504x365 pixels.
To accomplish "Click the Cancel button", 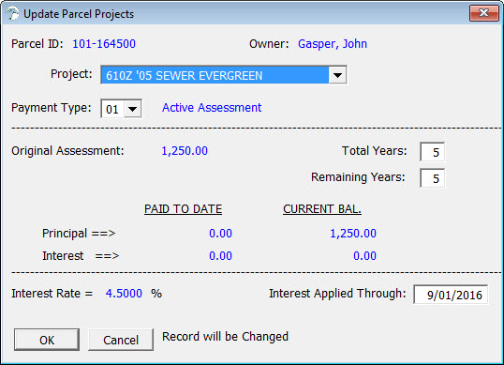I will (x=121, y=340).
